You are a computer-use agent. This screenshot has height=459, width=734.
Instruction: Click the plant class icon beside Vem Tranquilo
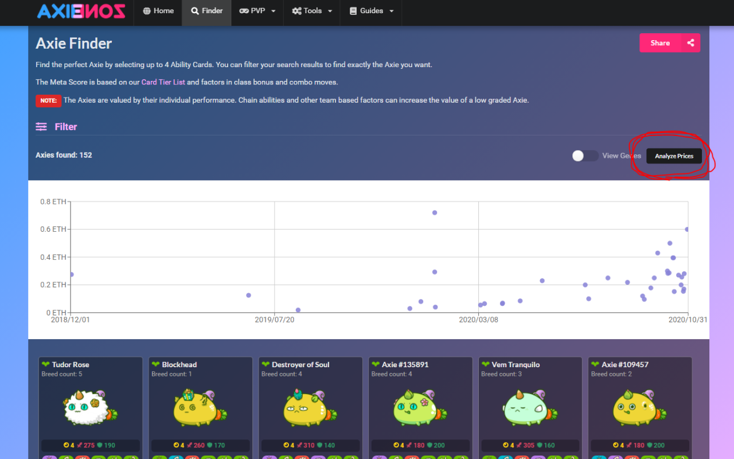486,364
